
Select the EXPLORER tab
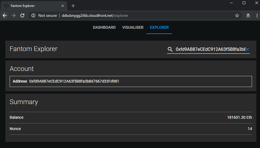159,27
